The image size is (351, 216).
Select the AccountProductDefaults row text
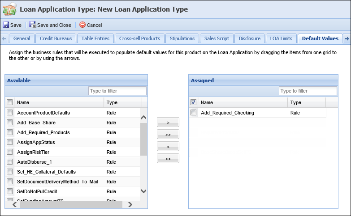43,113
